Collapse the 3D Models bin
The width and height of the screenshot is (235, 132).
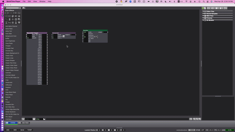coord(203,20)
